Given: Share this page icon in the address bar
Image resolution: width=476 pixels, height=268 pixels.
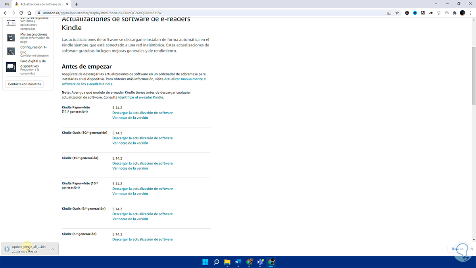Looking at the screenshot, I should point(390,13).
